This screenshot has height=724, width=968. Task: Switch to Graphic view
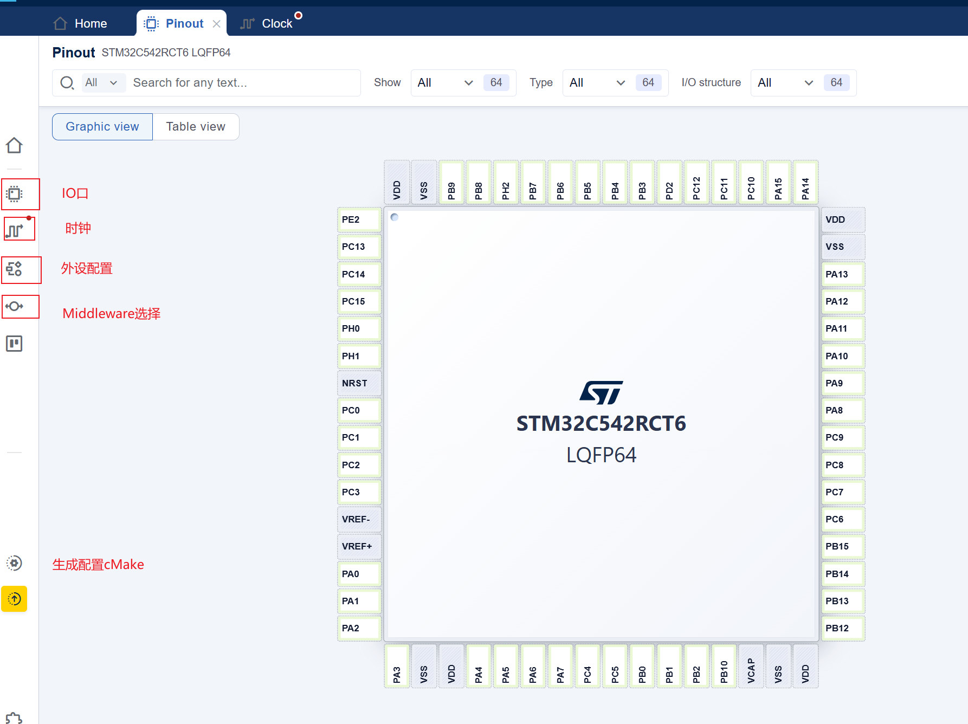click(x=102, y=127)
